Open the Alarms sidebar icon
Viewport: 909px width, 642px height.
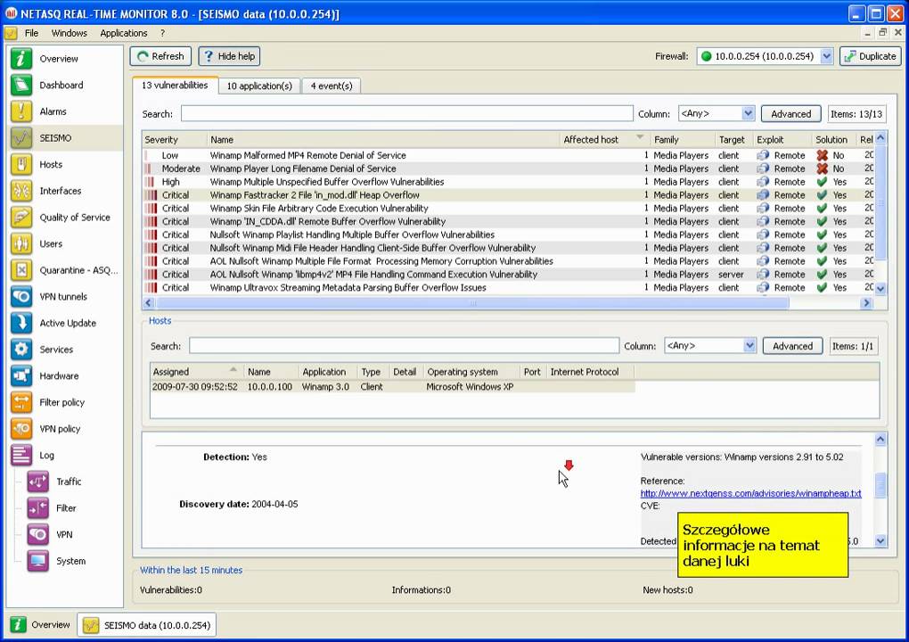click(21, 111)
